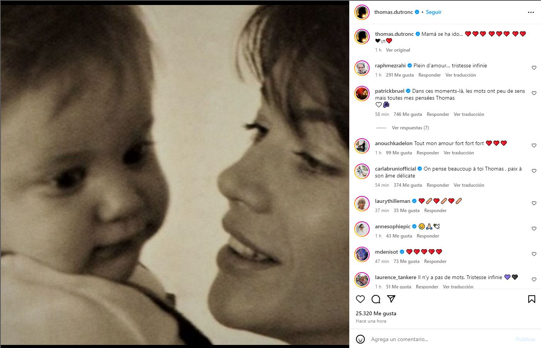
Task: Click 'Ver original' under the caption
Action: (398, 50)
